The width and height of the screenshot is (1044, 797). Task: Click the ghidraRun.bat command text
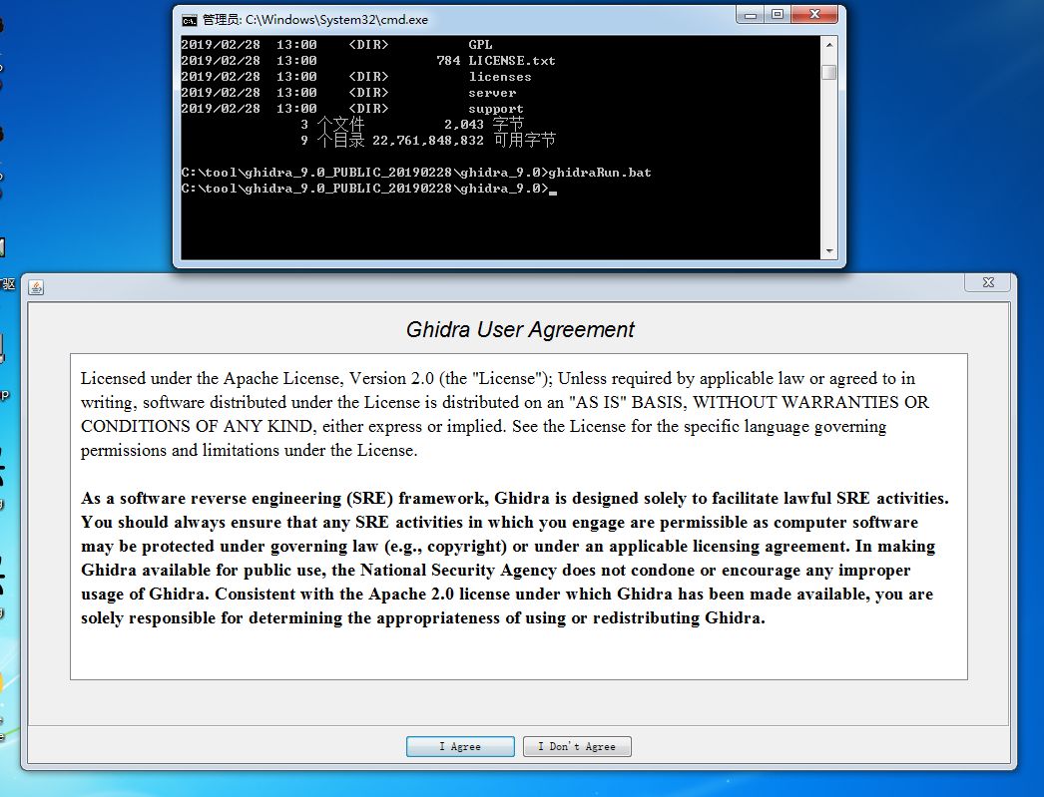(599, 173)
